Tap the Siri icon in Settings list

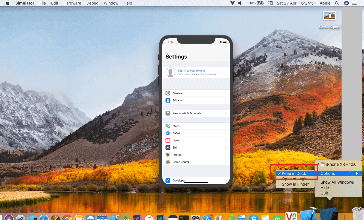168,148
